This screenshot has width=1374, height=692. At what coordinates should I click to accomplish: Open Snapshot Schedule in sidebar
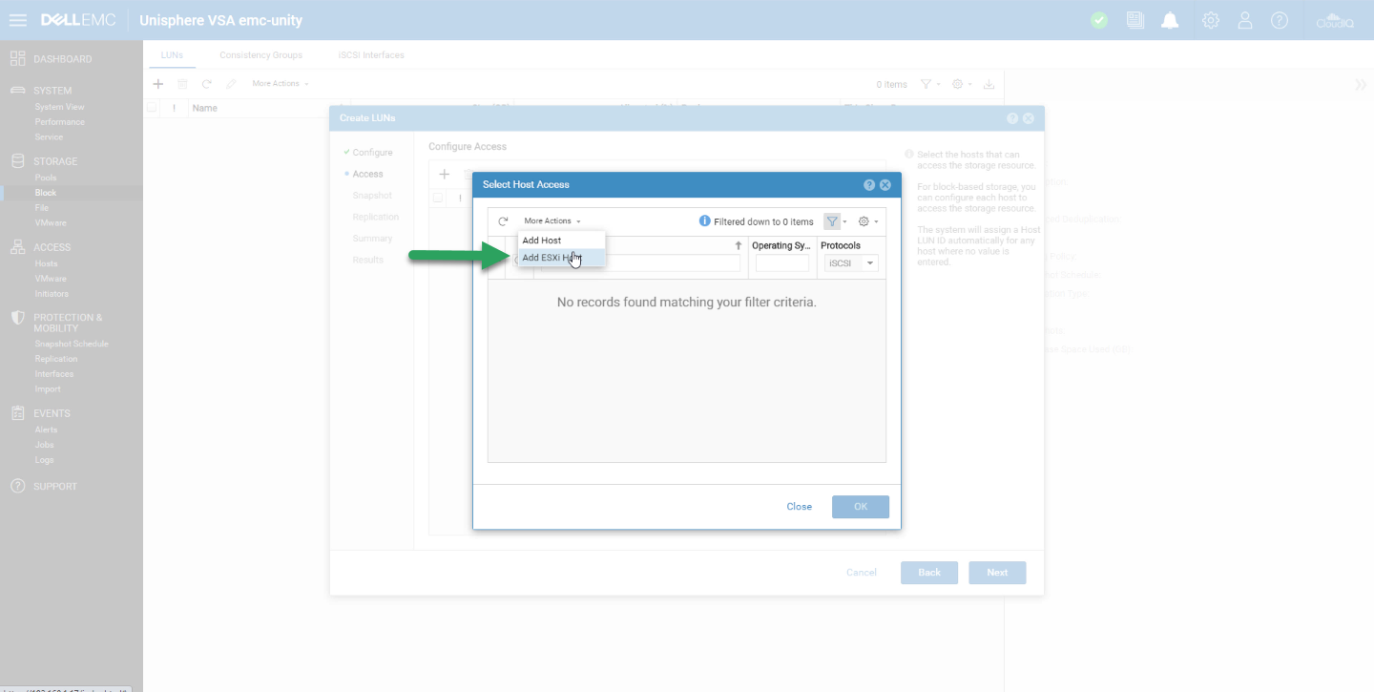pyautogui.click(x=72, y=344)
